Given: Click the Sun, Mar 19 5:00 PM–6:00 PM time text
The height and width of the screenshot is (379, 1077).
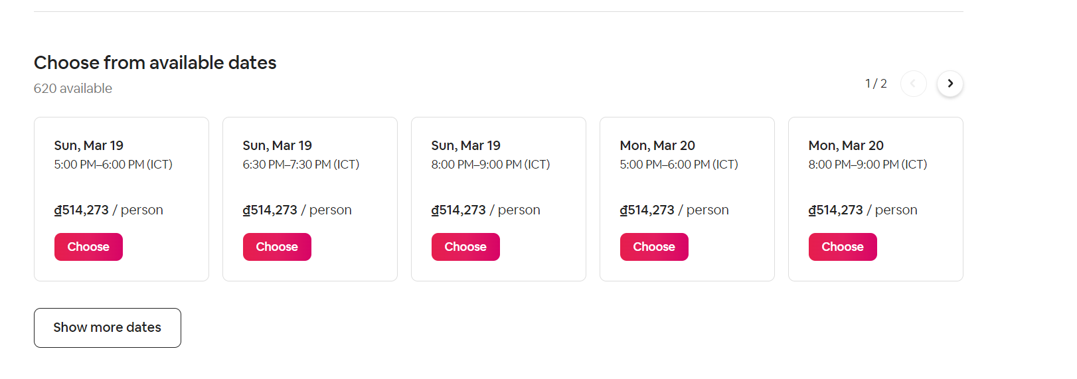Looking at the screenshot, I should (114, 165).
